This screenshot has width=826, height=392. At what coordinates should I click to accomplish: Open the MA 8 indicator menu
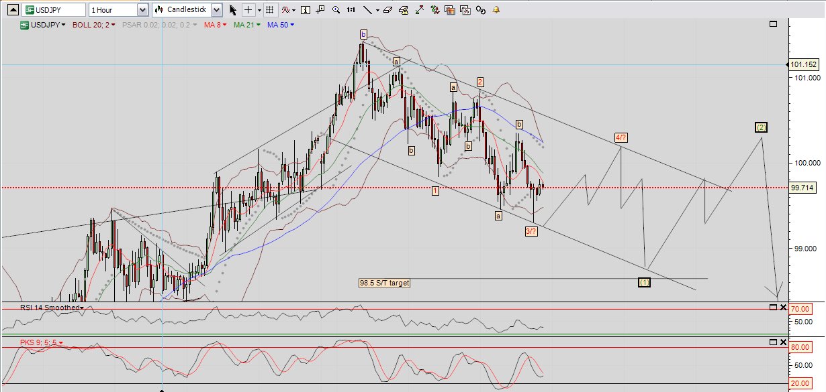pyautogui.click(x=216, y=24)
